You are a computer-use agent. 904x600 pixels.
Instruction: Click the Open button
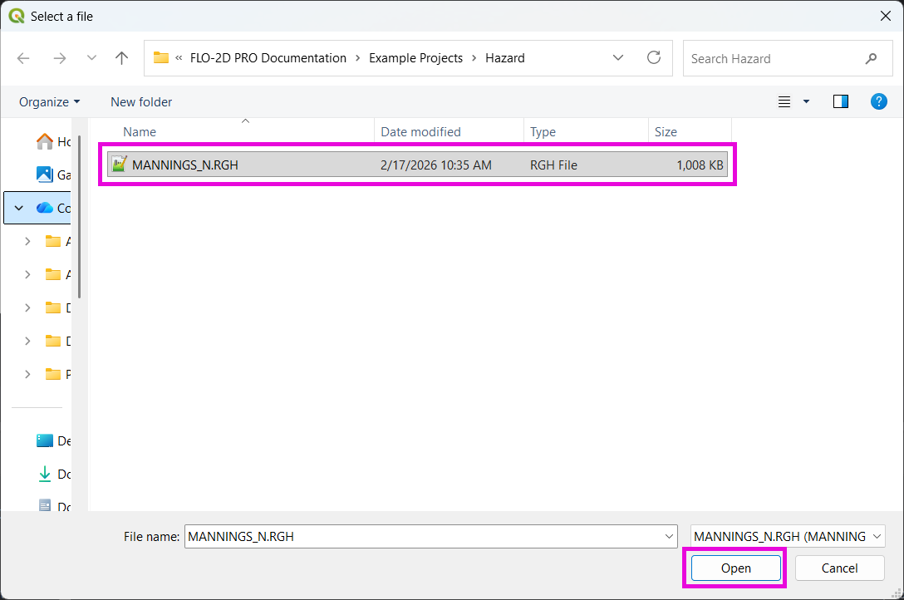[735, 568]
